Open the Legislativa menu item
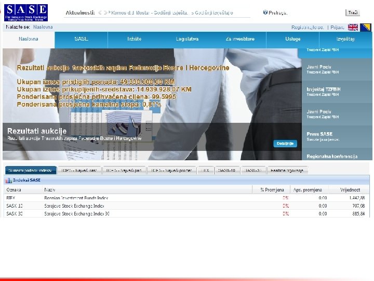 click(x=187, y=39)
